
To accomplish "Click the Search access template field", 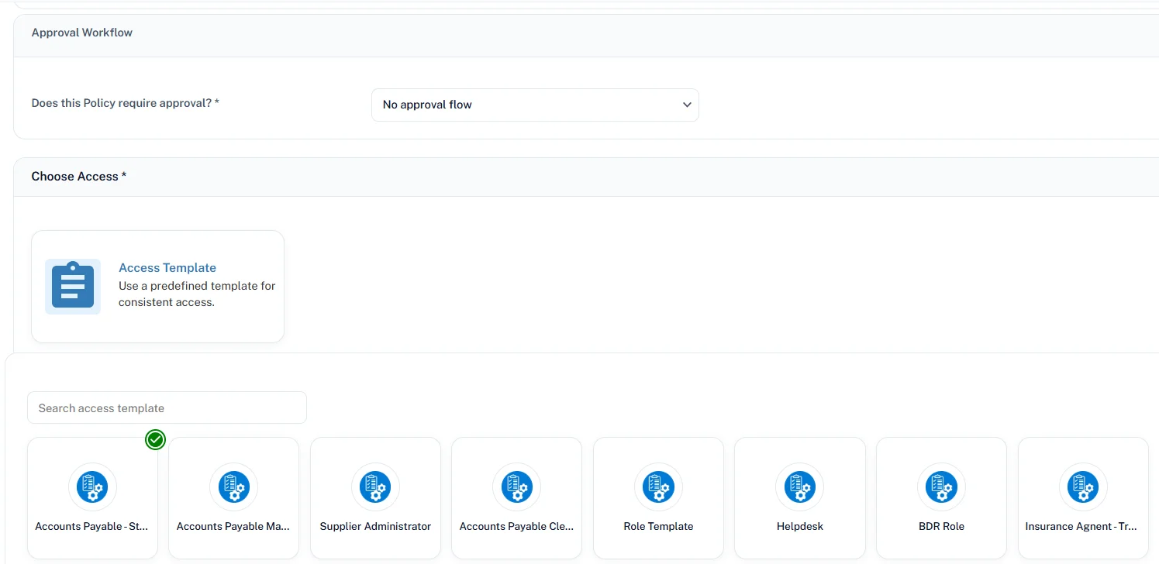I will click(x=167, y=408).
